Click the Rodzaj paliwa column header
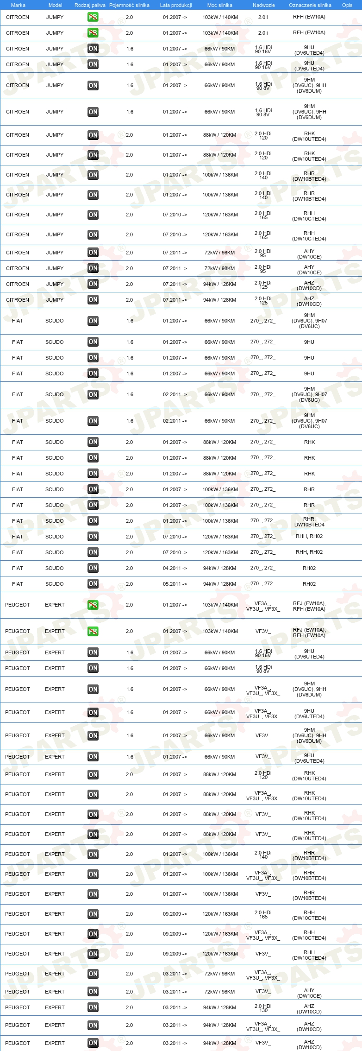362x1051 pixels. (x=90, y=5)
